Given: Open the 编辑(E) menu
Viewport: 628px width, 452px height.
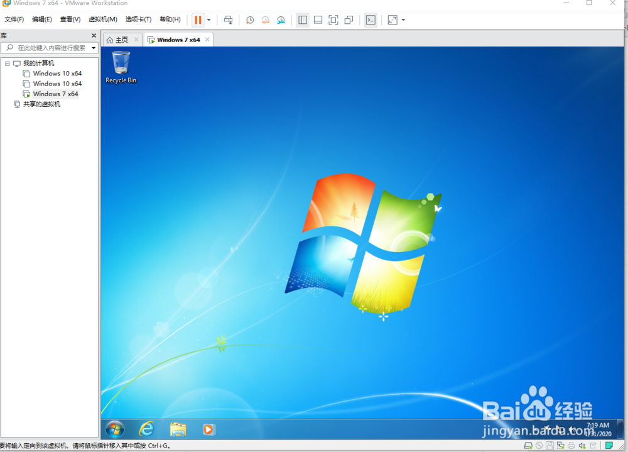Looking at the screenshot, I should tap(41, 19).
